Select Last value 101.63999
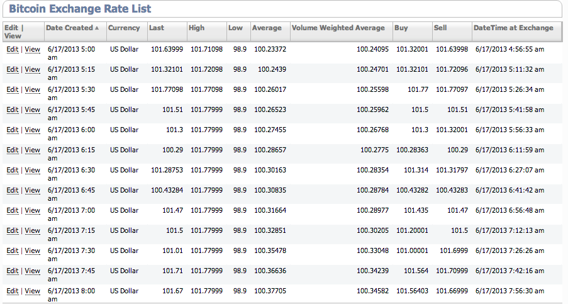Screen dimensions: 568x304 point(167,49)
